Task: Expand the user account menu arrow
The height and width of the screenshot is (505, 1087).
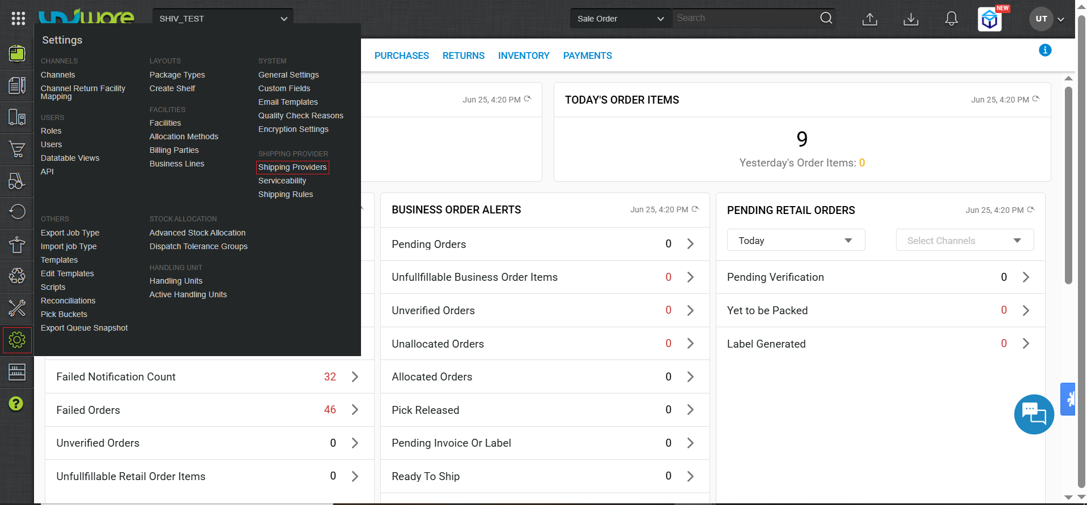Action: point(1061,19)
